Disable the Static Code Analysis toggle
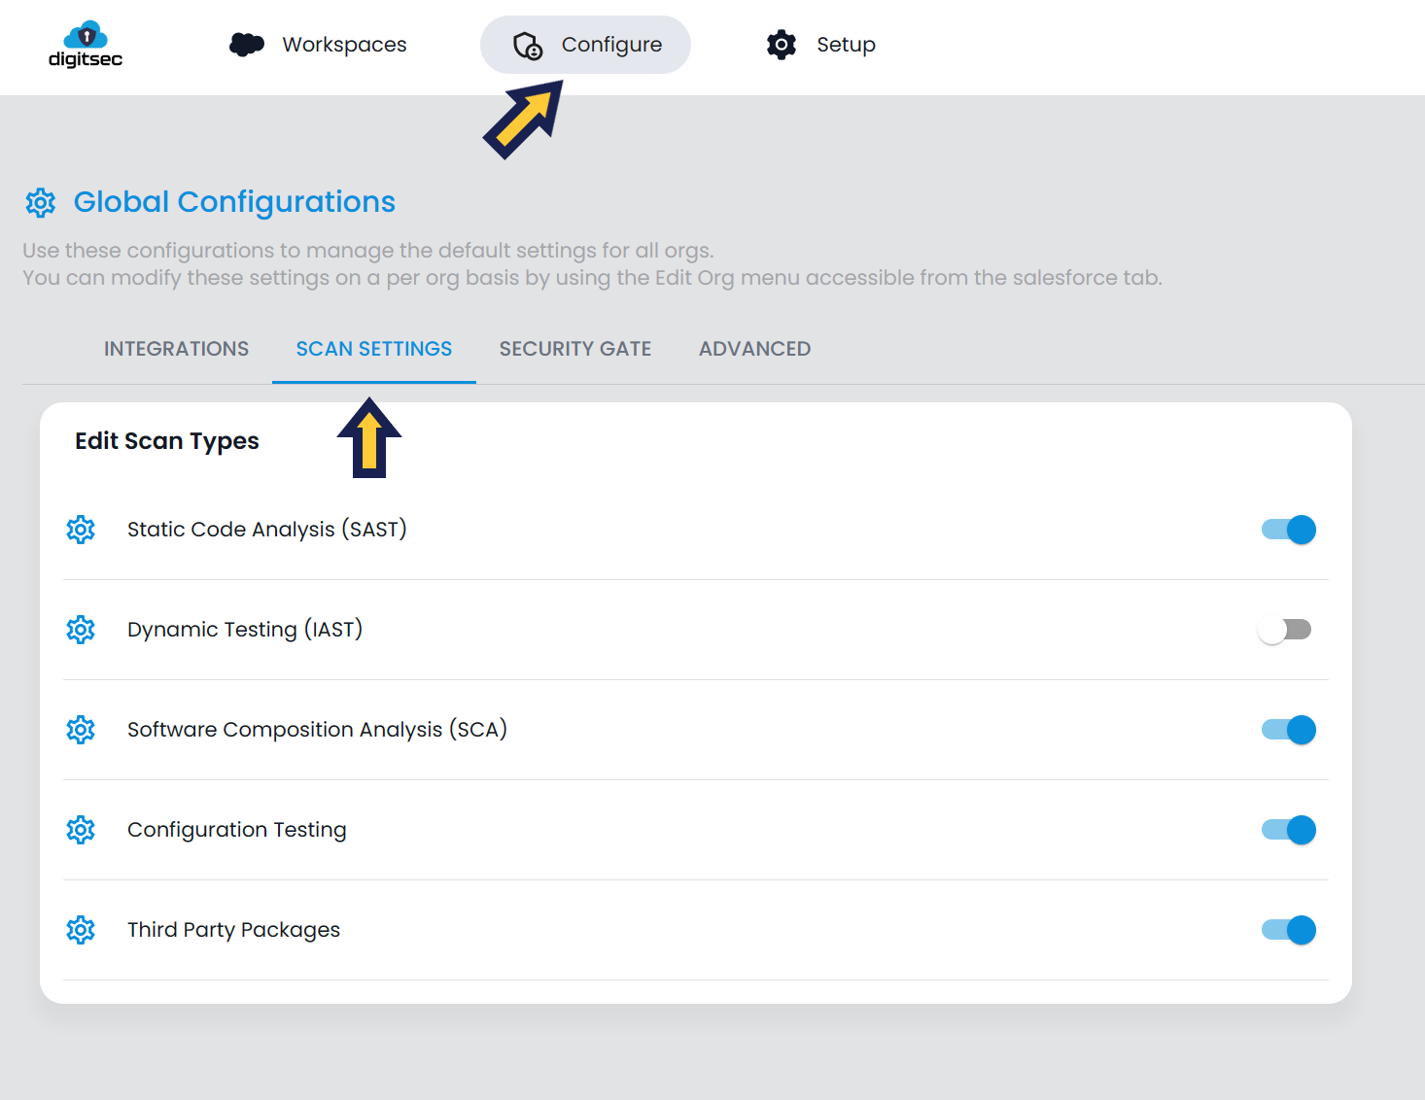The width and height of the screenshot is (1425, 1100). tap(1288, 530)
